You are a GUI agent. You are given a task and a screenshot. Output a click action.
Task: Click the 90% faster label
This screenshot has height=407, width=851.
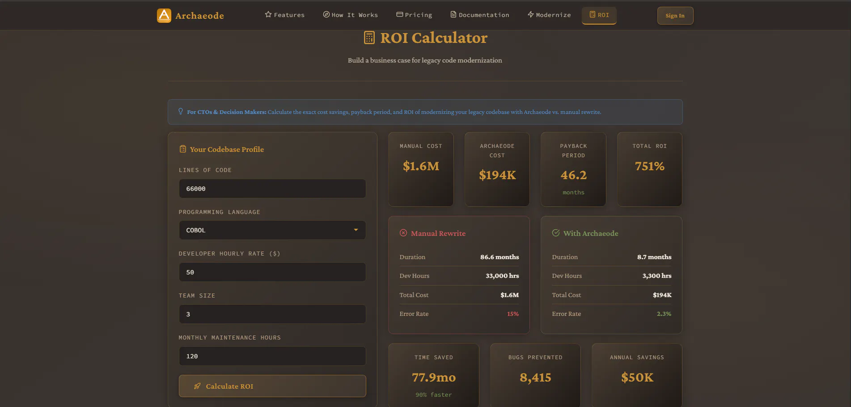pyautogui.click(x=434, y=395)
